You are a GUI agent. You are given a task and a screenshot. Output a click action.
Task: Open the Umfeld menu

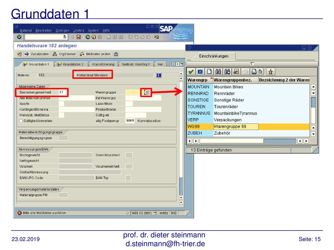pyautogui.click(x=79, y=30)
